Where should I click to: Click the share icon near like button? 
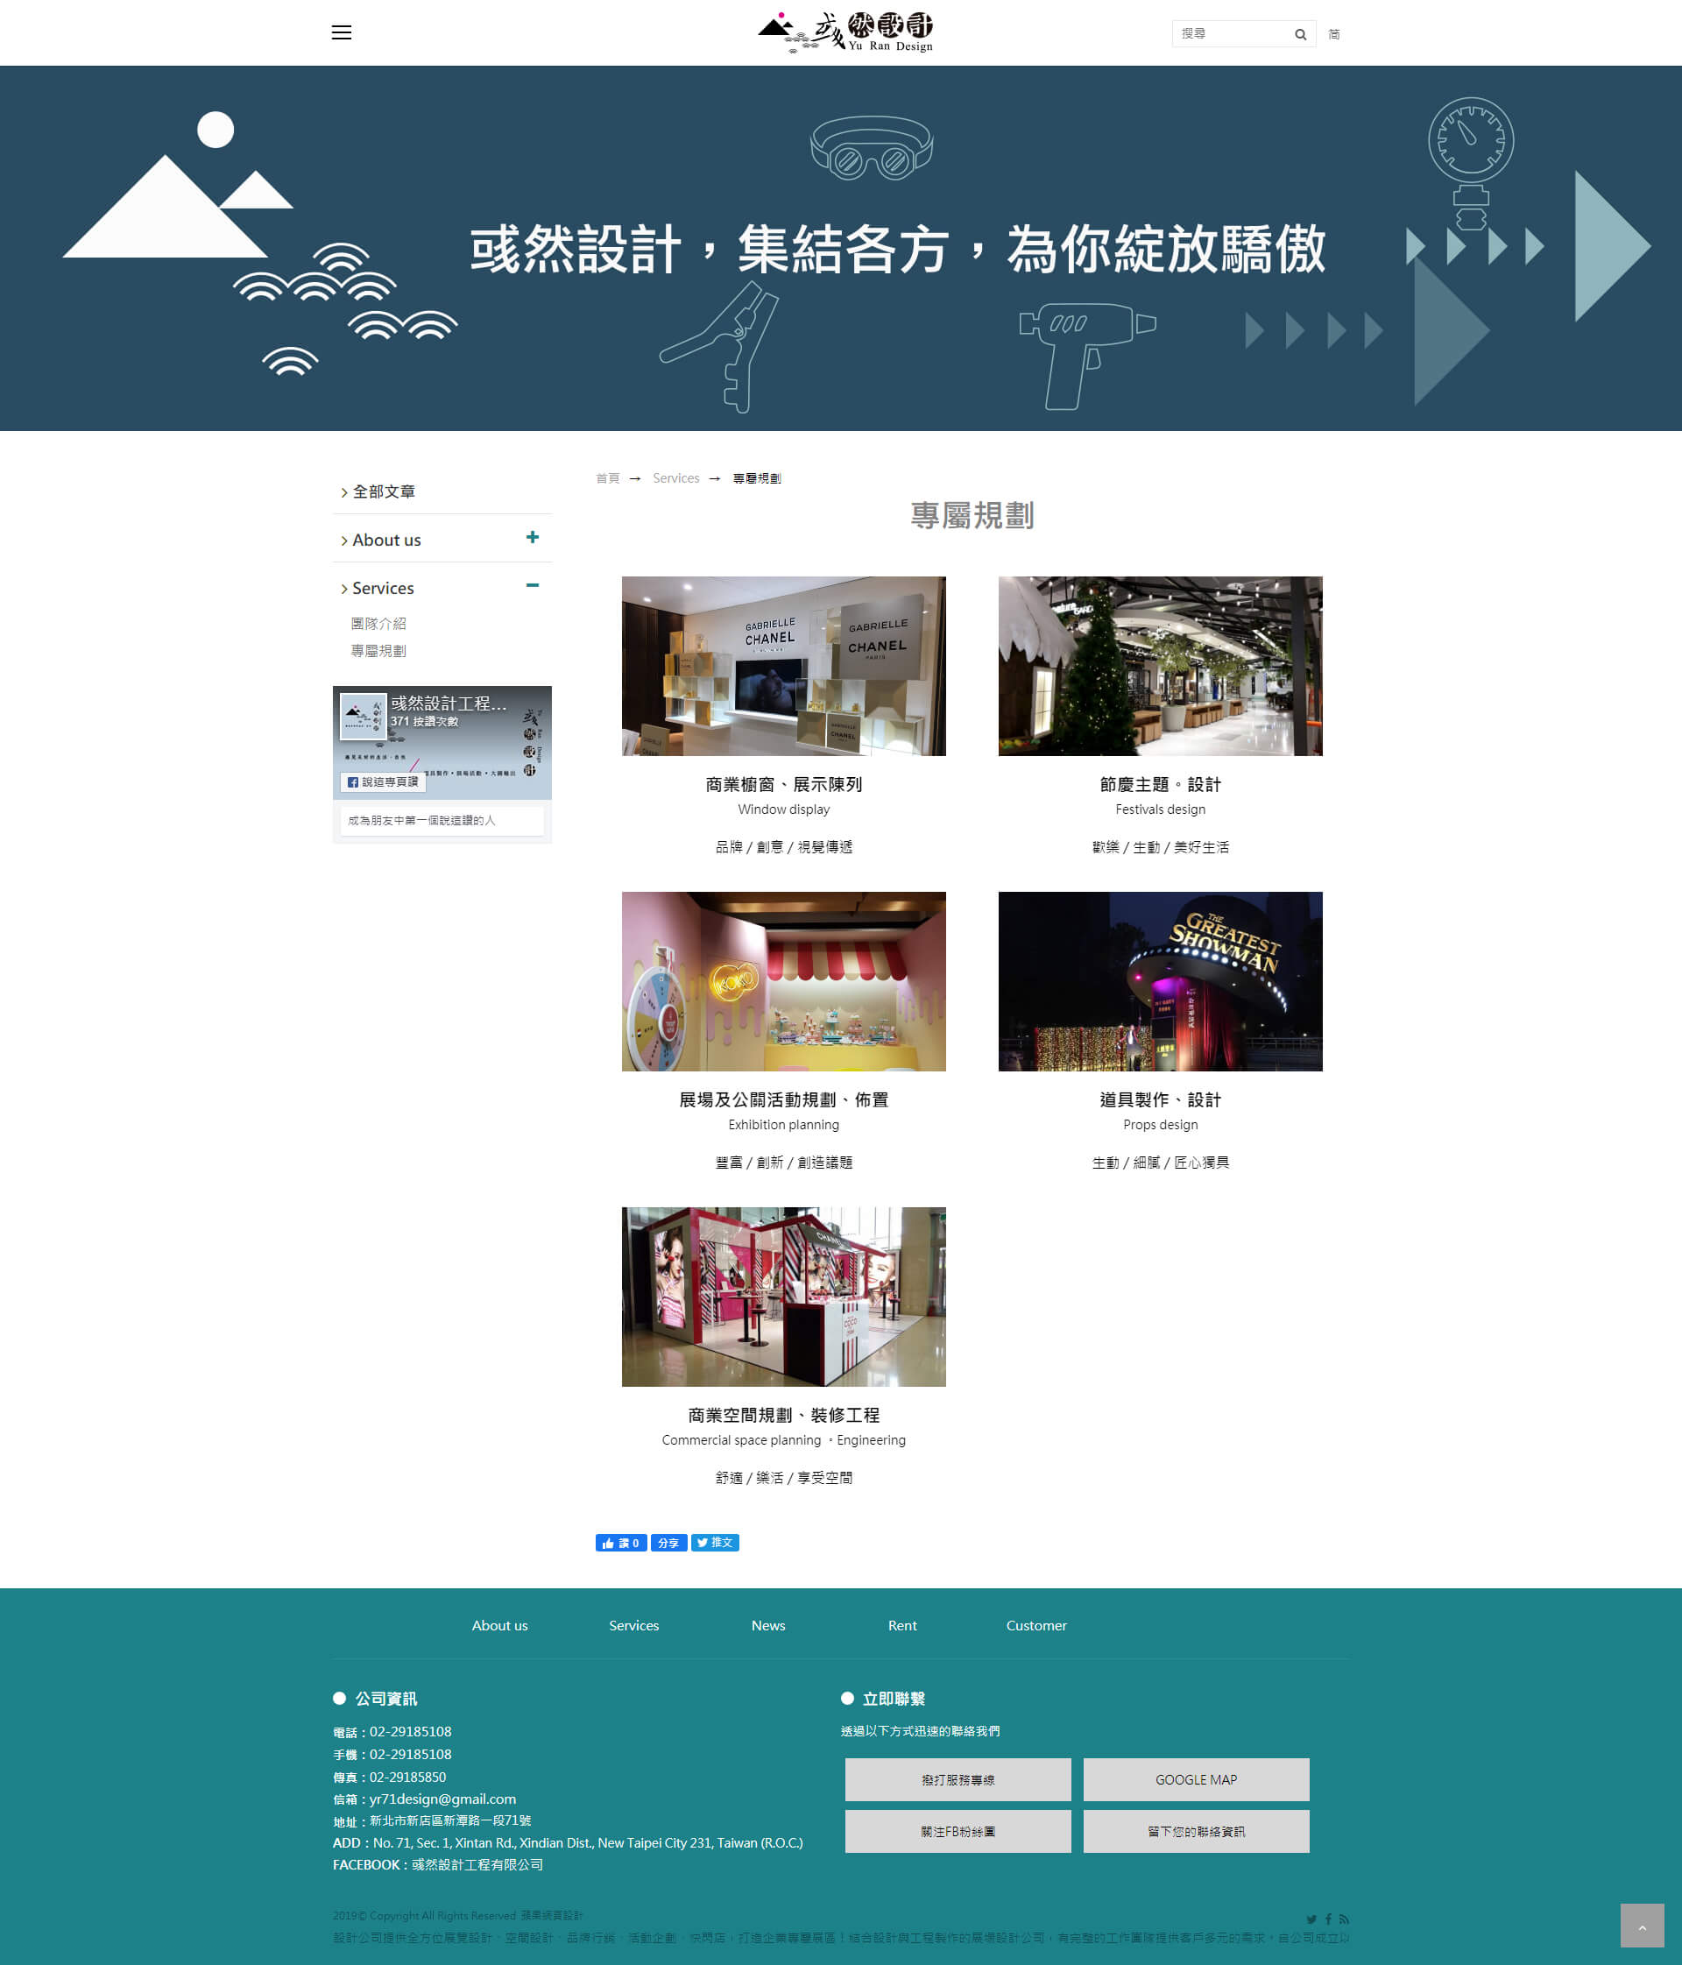[x=666, y=1543]
